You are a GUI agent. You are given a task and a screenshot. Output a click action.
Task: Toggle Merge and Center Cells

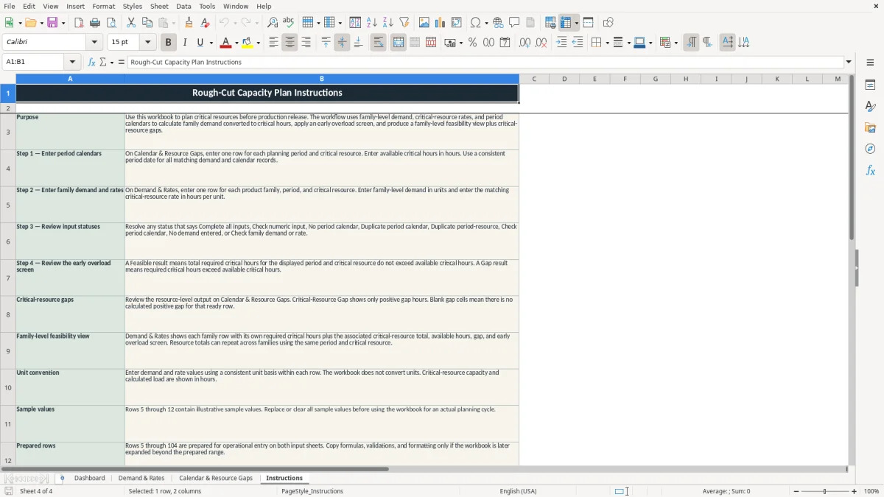coord(399,43)
